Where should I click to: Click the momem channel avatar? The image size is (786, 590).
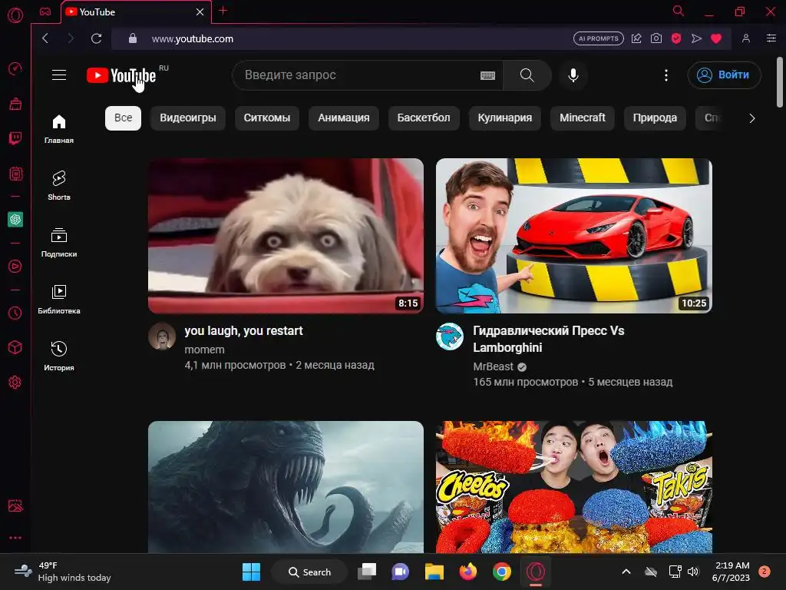tap(162, 336)
